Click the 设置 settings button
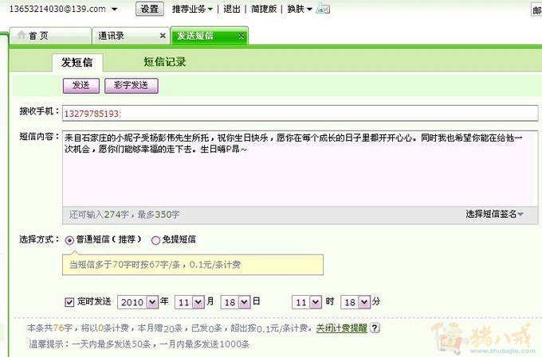The width and height of the screenshot is (542, 357). 149,9
